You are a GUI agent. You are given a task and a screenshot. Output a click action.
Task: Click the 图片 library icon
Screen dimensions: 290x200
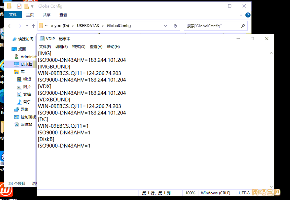(19, 87)
